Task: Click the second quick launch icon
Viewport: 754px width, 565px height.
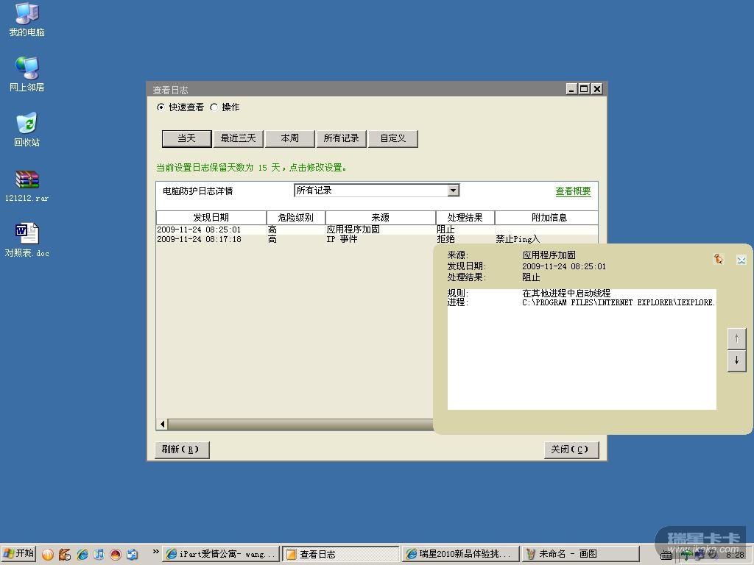Action: click(x=65, y=555)
